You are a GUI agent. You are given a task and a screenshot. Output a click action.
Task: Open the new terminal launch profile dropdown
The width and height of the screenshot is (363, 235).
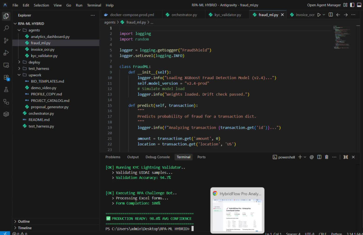(x=305, y=157)
